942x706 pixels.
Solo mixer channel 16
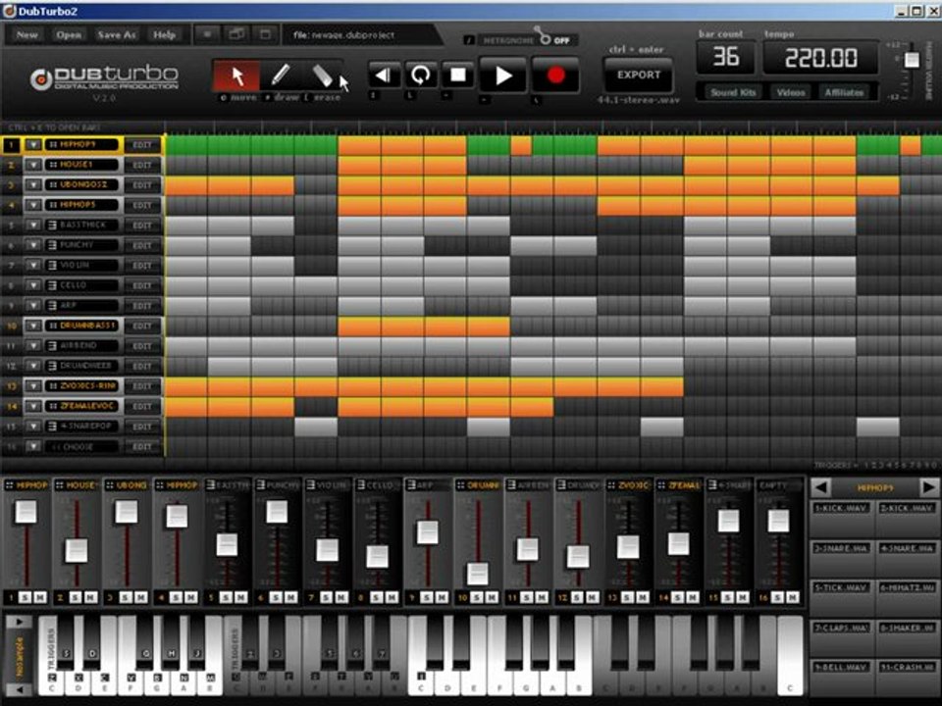(777, 597)
